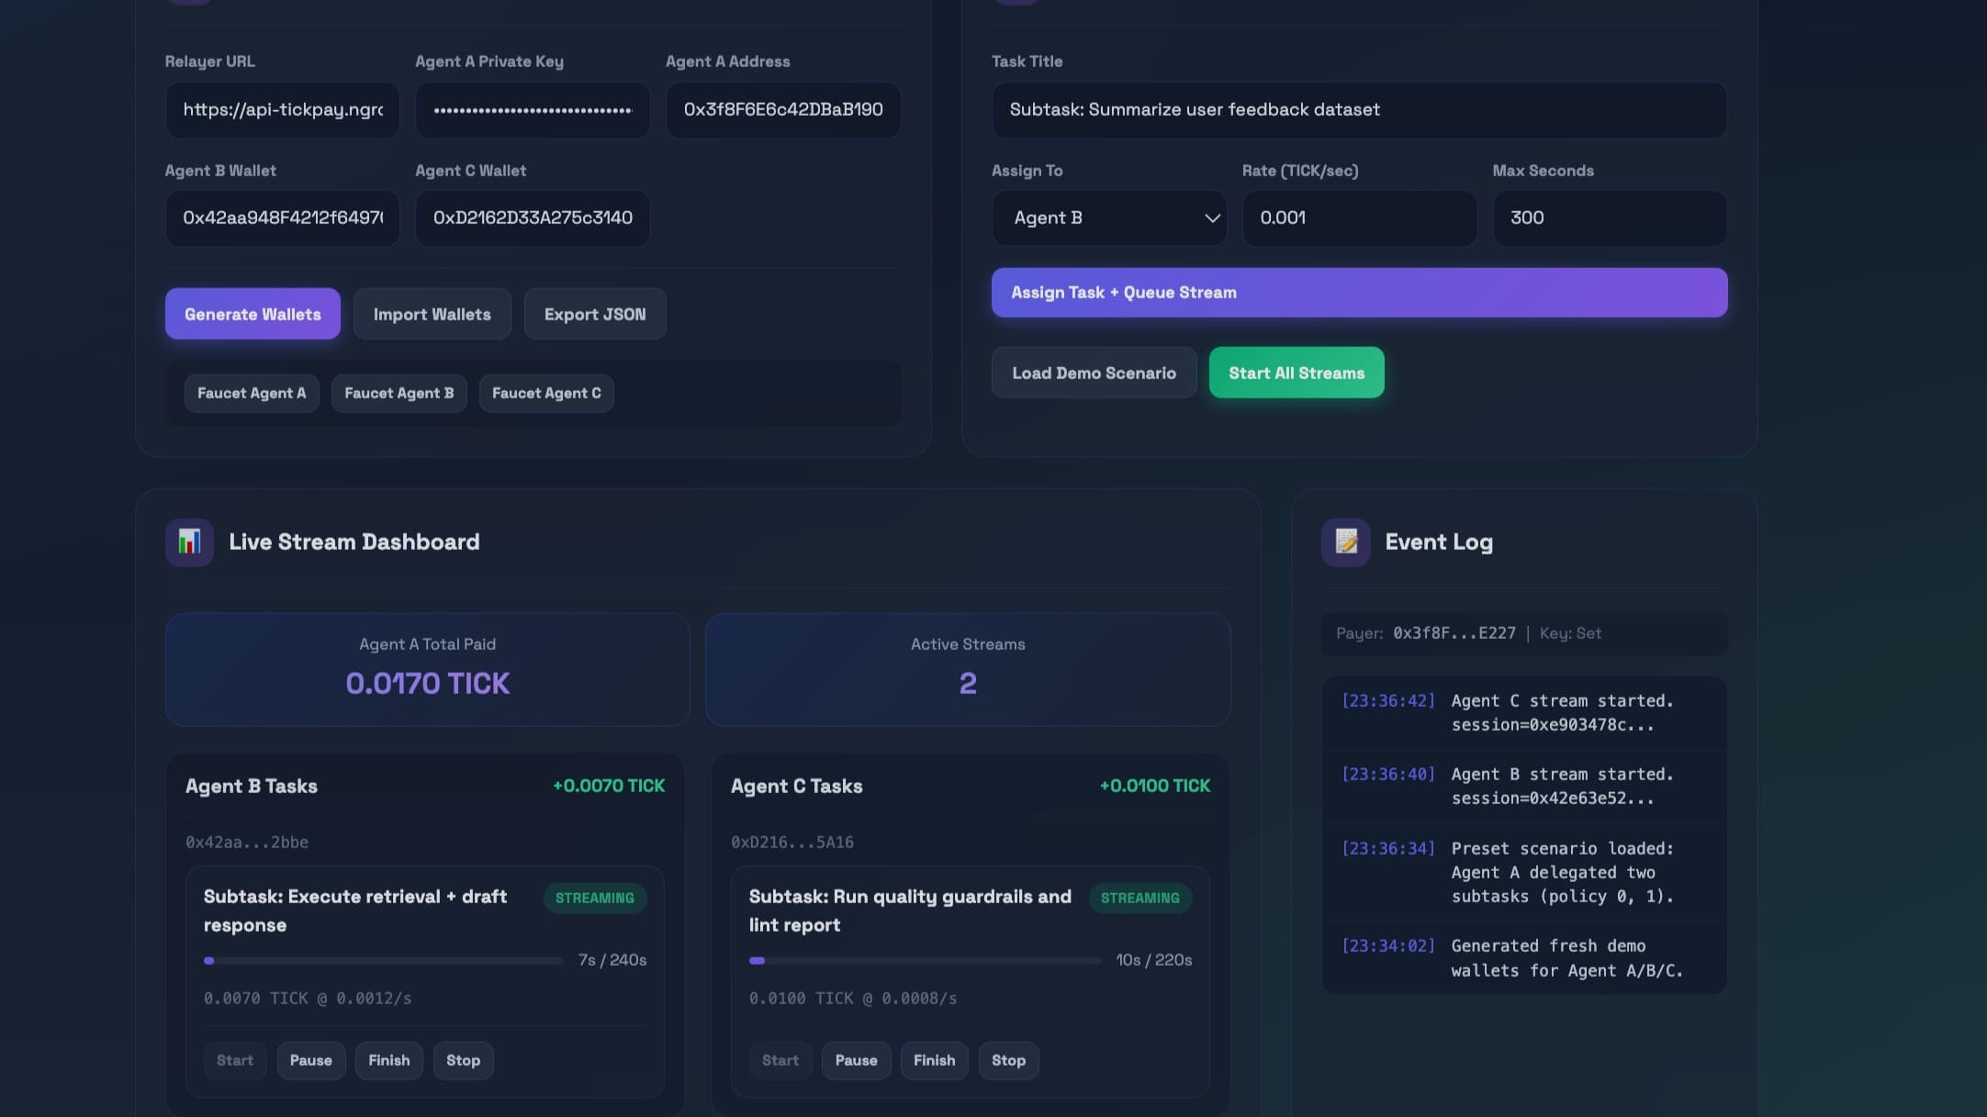
Task: Click Agent C task progress bar
Action: (x=924, y=960)
